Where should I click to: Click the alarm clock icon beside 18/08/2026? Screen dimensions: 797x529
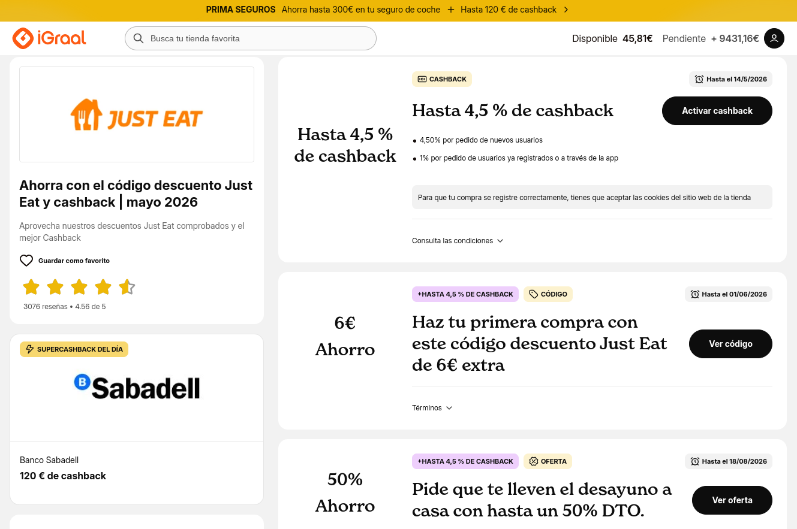coord(695,461)
